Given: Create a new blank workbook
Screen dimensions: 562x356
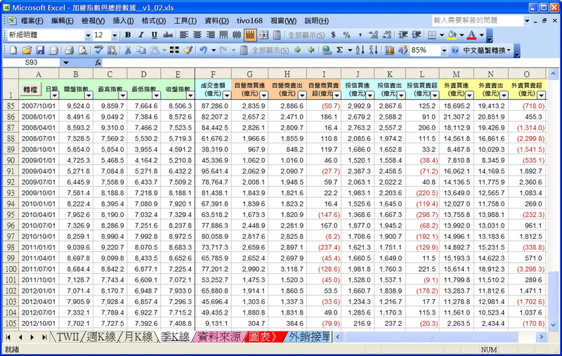Looking at the screenshot, I should (x=13, y=50).
